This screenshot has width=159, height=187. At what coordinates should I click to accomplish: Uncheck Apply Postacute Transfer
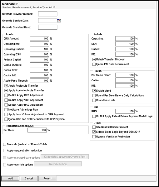coord(6,86)
